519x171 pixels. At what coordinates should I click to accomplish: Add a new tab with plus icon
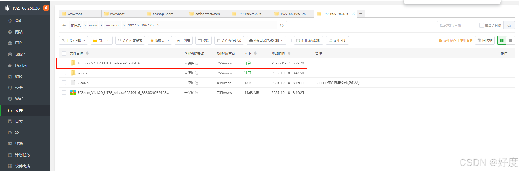[361, 14]
